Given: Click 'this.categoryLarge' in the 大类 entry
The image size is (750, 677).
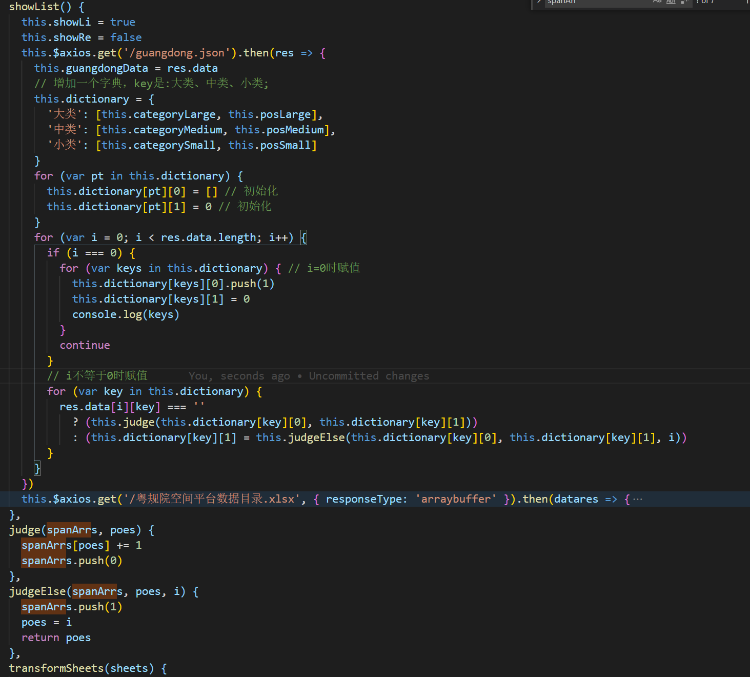Looking at the screenshot, I should pos(159,114).
